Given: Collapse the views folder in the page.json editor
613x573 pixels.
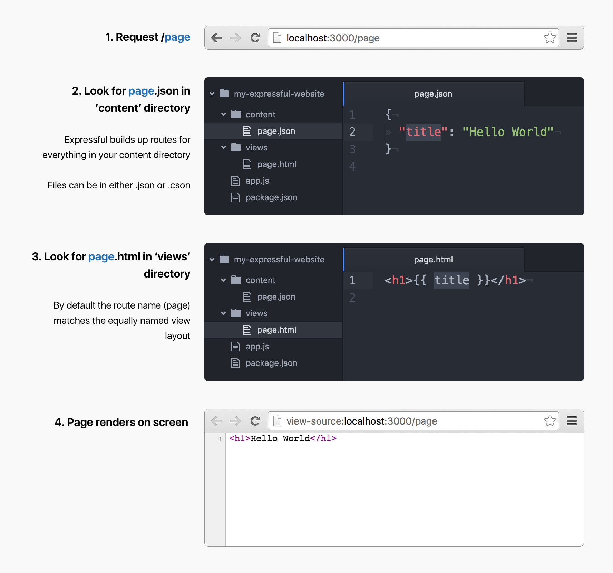Looking at the screenshot, I should point(224,147).
